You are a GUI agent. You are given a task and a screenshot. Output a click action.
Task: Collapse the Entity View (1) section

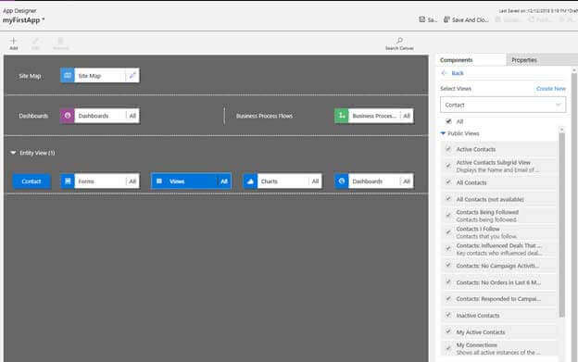click(13, 153)
